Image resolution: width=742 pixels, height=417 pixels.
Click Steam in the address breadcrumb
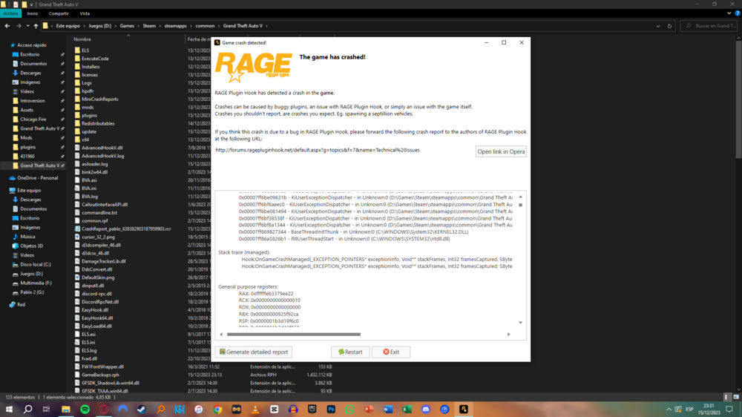click(x=149, y=26)
